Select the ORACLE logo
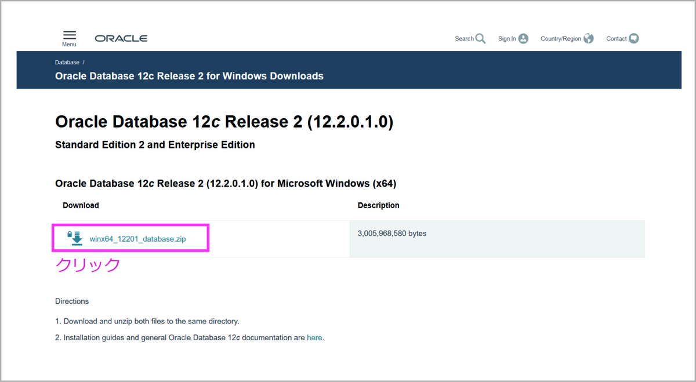 [121, 38]
